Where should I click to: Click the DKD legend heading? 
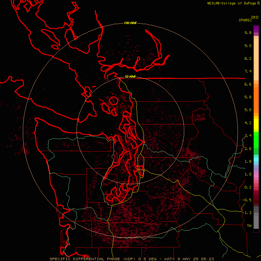tap(255, 17)
